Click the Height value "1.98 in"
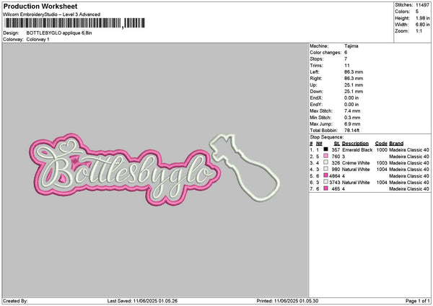 point(422,18)
